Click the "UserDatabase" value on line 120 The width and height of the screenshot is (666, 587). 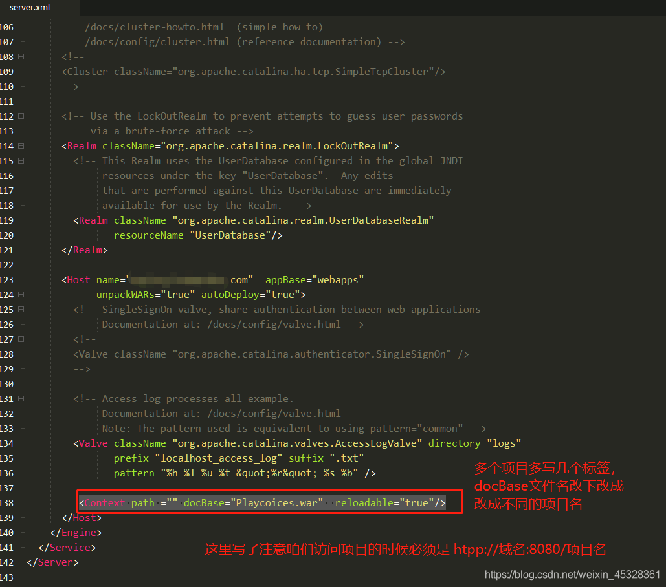pyautogui.click(x=230, y=235)
